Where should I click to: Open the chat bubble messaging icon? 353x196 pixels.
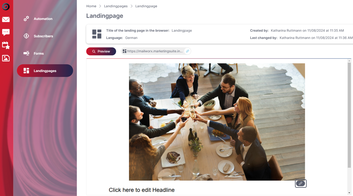(x=6, y=32)
